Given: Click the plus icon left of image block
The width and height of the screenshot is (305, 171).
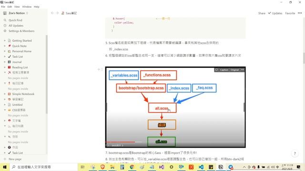Looking at the screenshot, I should 99,69.
